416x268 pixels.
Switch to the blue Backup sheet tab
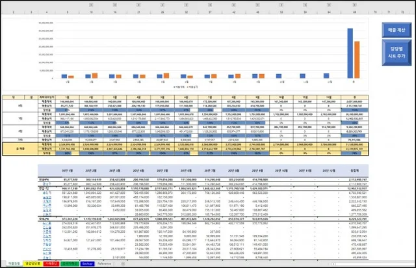[x=86, y=263]
